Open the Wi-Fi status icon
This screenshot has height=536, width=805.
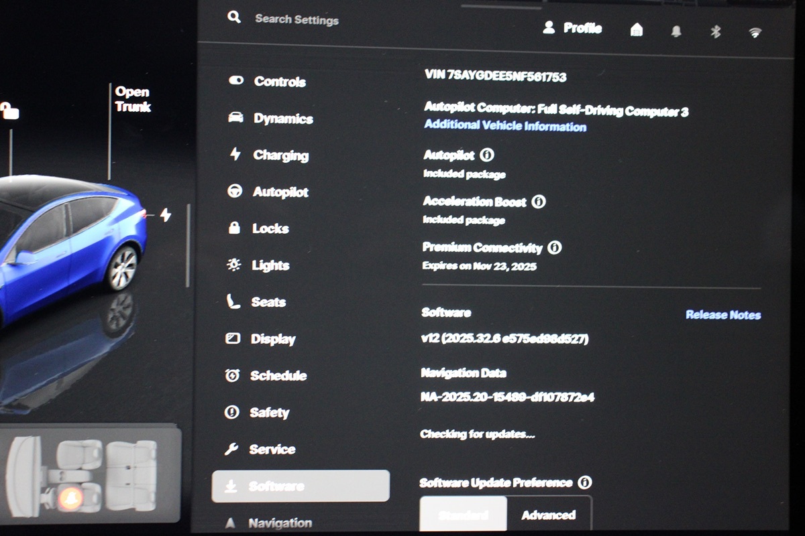coord(755,31)
